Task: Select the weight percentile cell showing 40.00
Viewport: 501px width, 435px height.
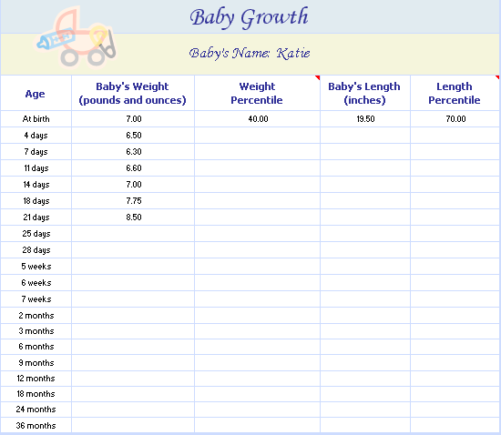Action: [257, 119]
